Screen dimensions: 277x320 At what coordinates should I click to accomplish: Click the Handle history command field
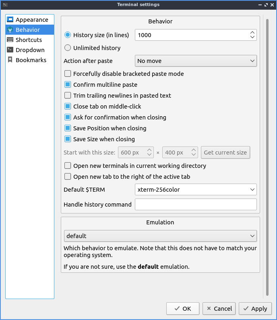tap(195, 205)
